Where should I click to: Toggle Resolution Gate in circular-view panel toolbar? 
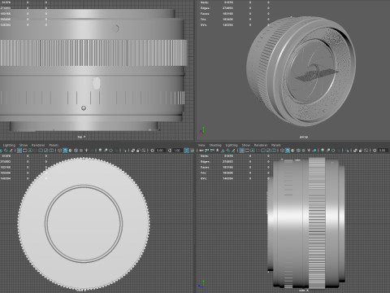click(30, 150)
